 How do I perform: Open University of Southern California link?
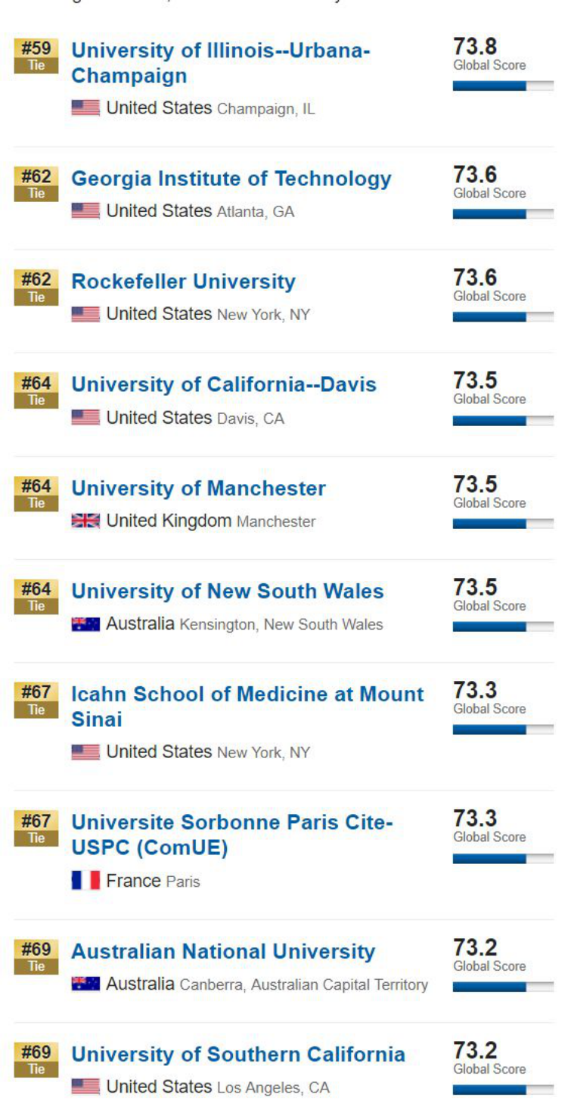[238, 1055]
